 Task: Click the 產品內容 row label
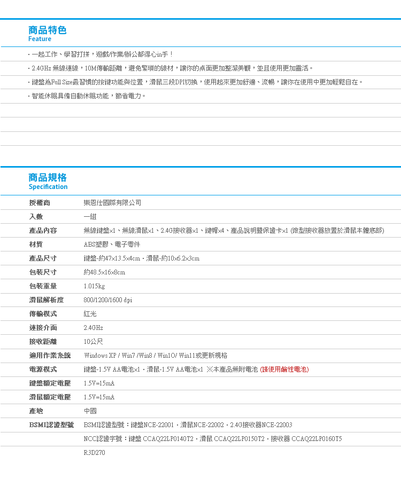43,231
